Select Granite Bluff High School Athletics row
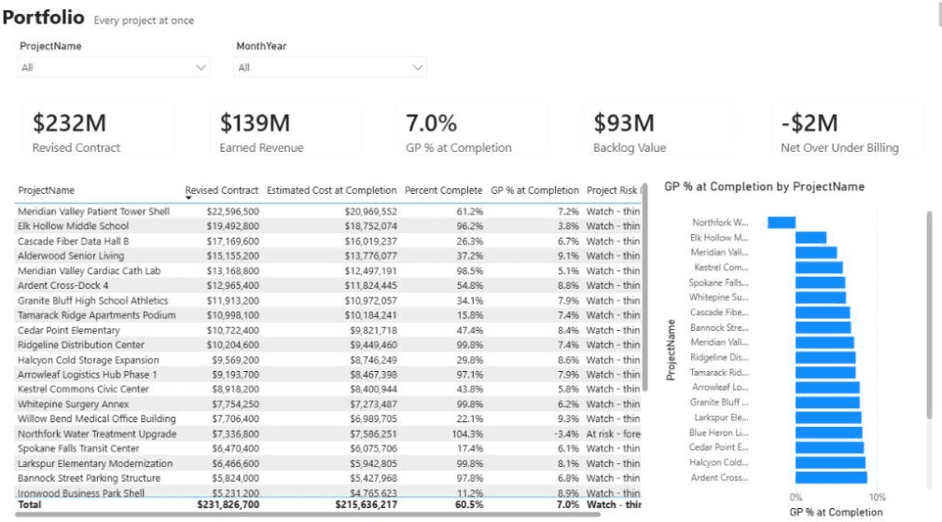The image size is (942, 522). [328, 300]
